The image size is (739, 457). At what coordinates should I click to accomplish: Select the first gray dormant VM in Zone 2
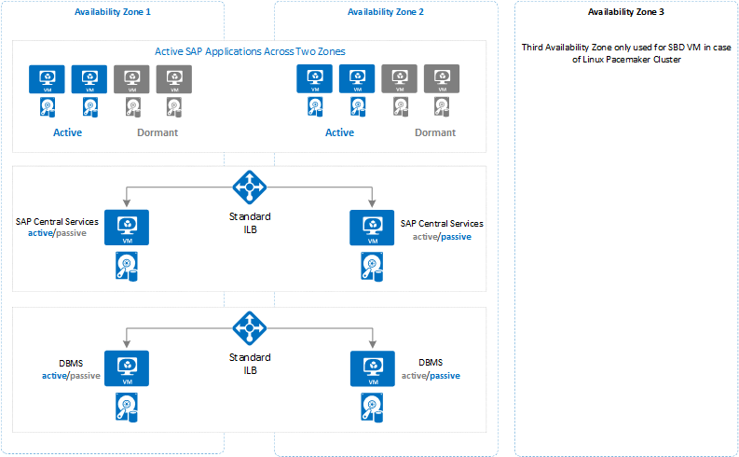(x=399, y=78)
